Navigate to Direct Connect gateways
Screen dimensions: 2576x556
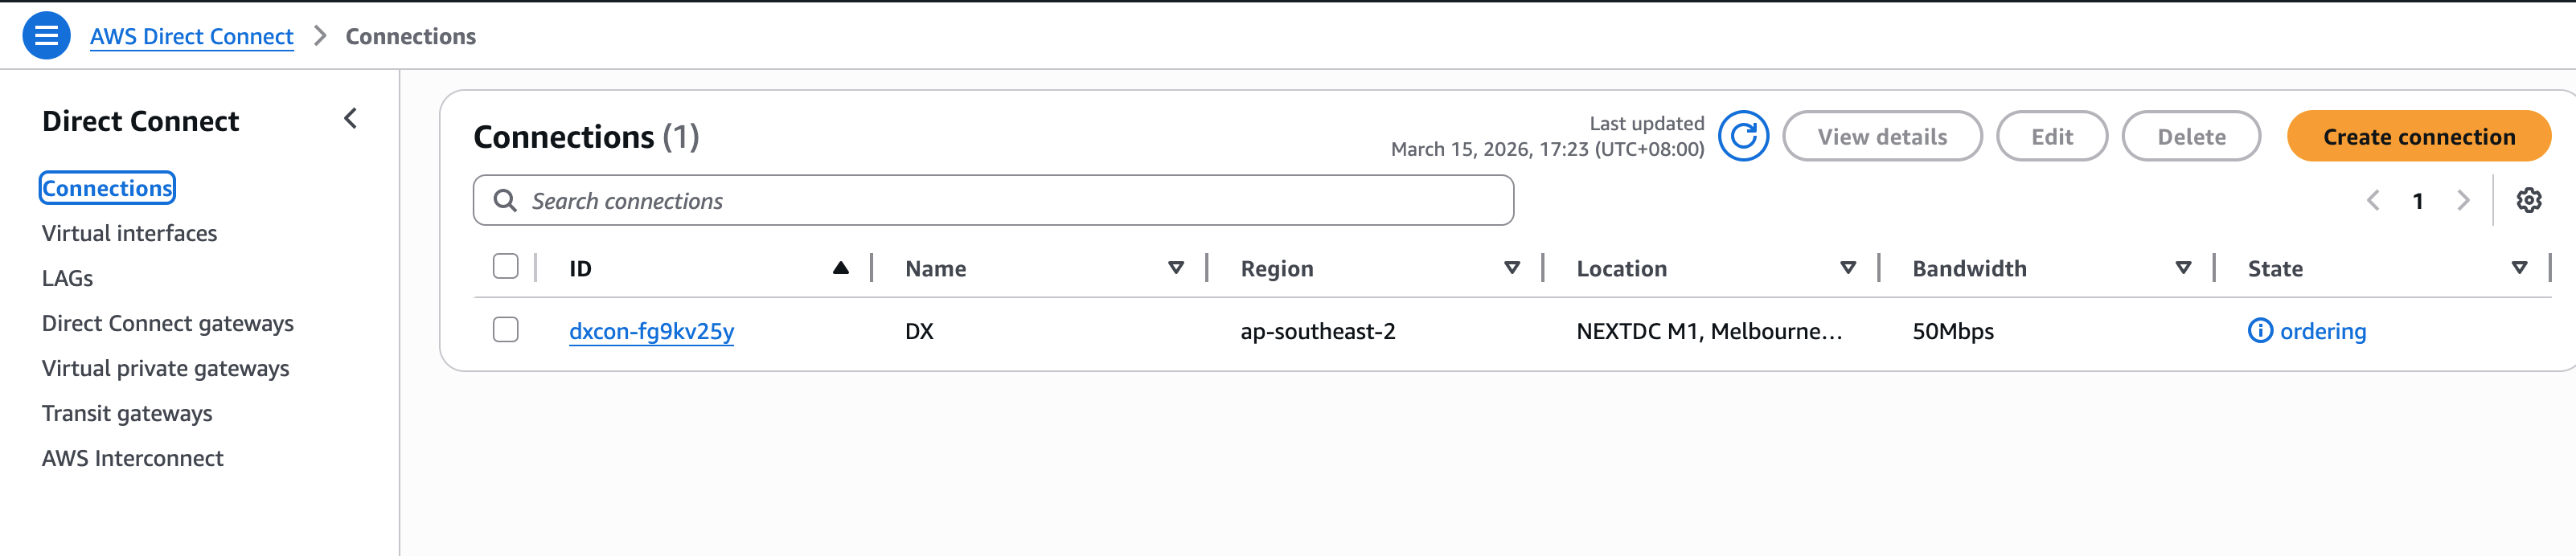[x=168, y=323]
